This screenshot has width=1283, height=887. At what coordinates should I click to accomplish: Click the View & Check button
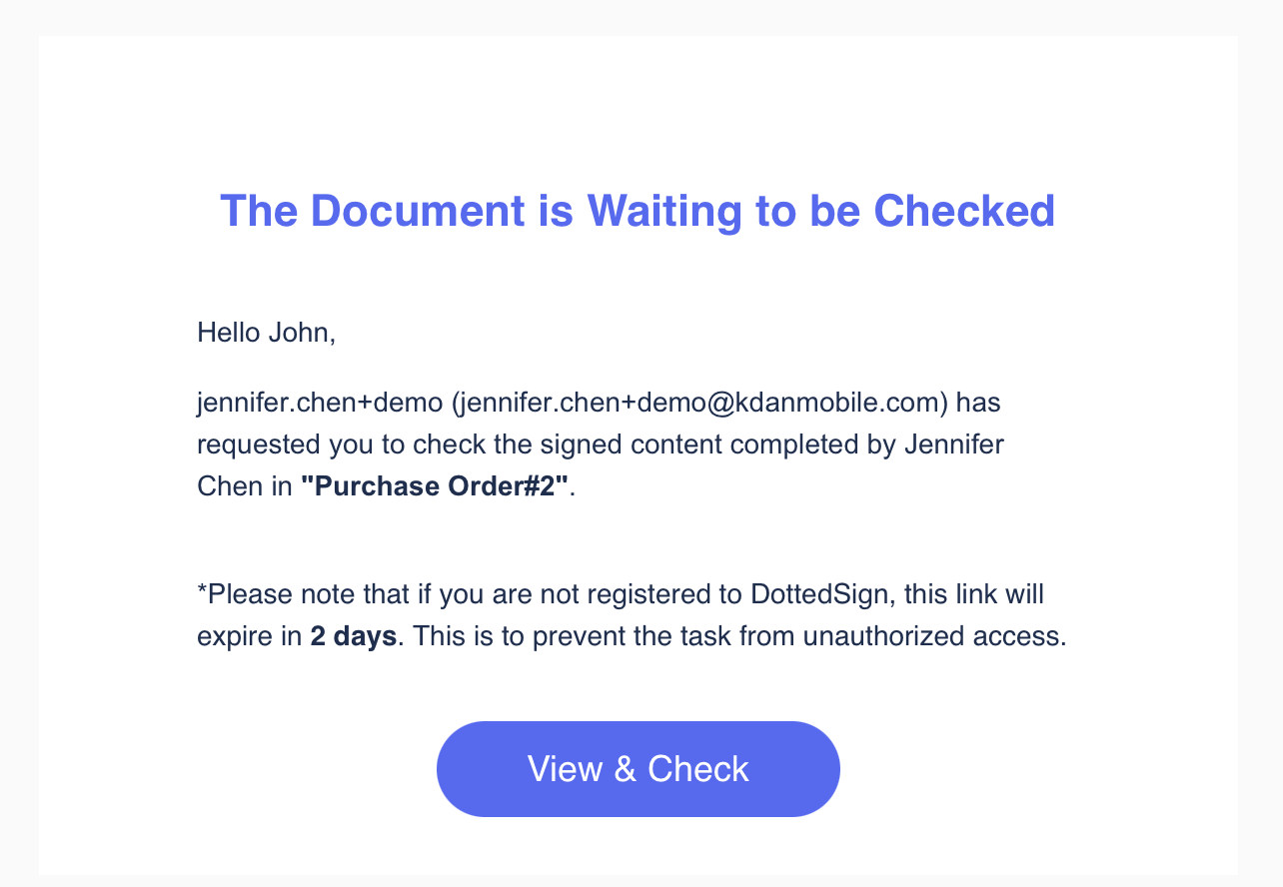[639, 769]
